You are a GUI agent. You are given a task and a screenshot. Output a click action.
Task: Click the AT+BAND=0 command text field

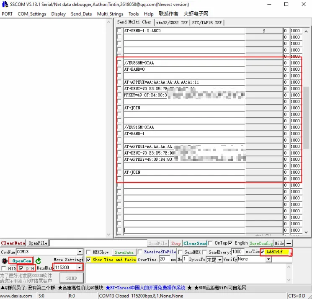[x=183, y=70]
